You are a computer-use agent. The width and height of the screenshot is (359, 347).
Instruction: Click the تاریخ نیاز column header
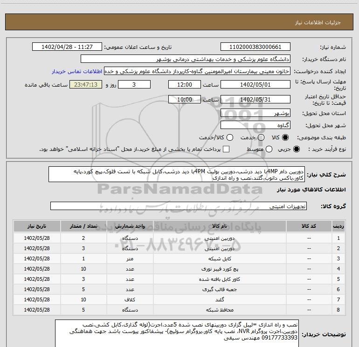[x=37, y=226]
